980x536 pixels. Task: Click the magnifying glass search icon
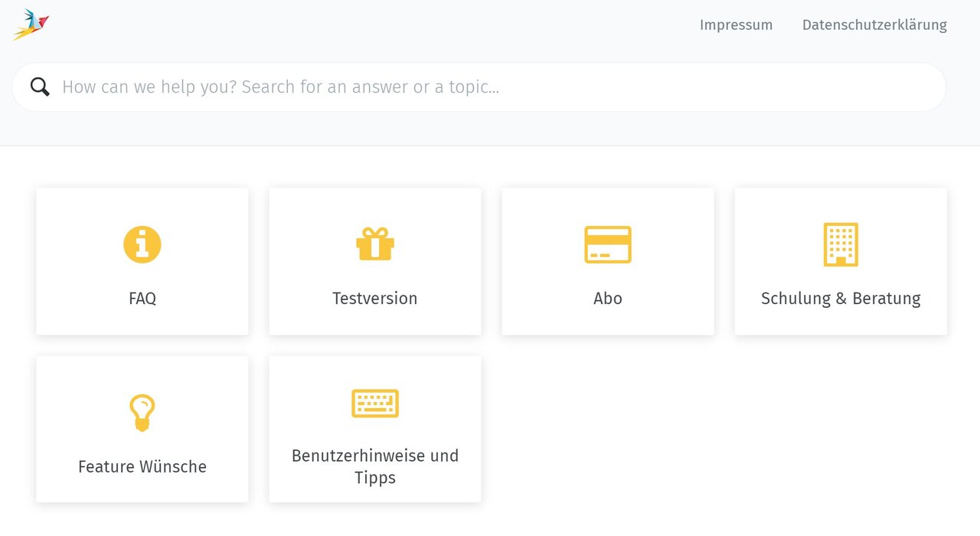tap(39, 87)
